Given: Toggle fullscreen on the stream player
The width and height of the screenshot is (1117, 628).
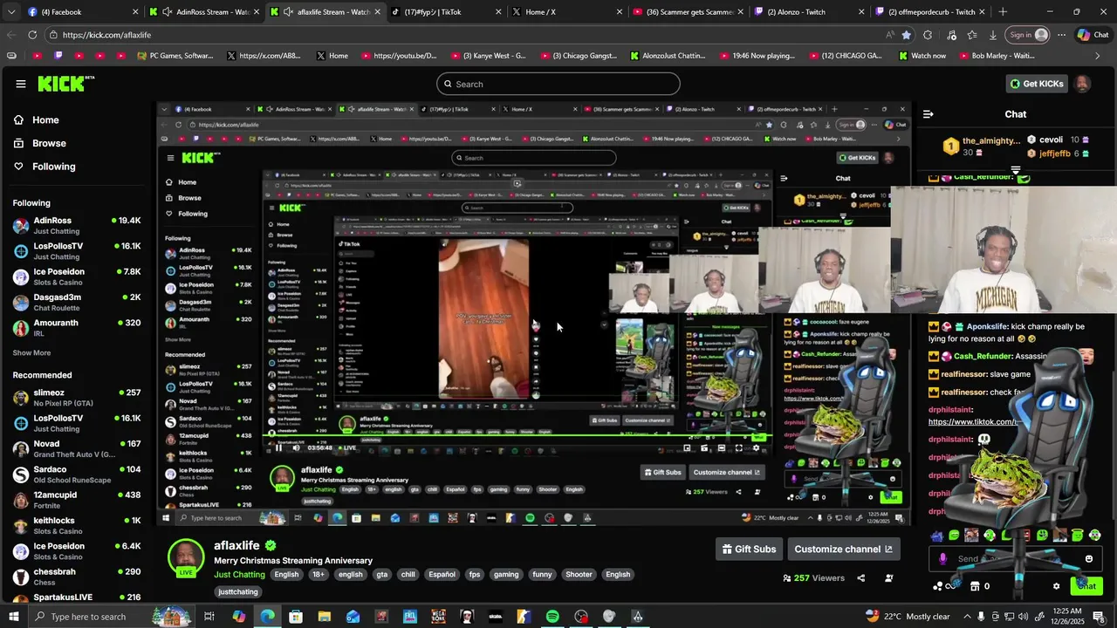Looking at the screenshot, I should 738,448.
